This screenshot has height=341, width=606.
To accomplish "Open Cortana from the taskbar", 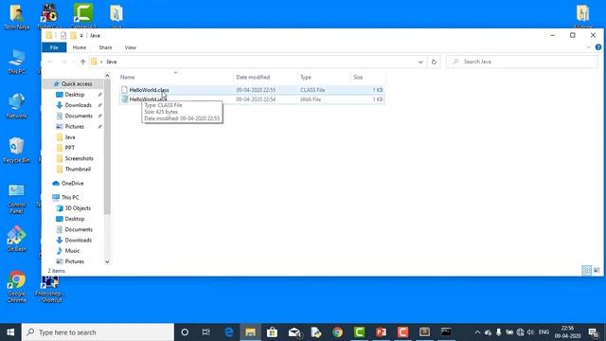I will [185, 332].
